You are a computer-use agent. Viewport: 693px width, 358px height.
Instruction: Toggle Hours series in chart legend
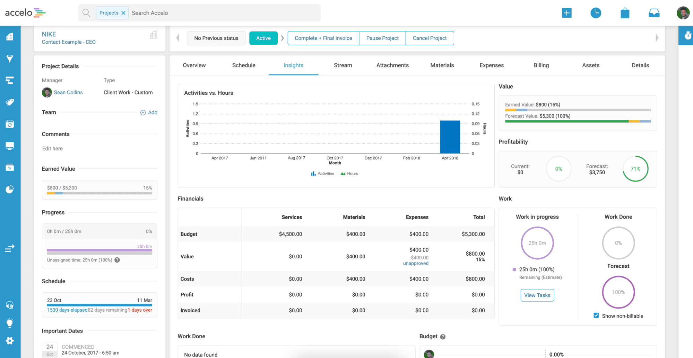tap(349, 174)
